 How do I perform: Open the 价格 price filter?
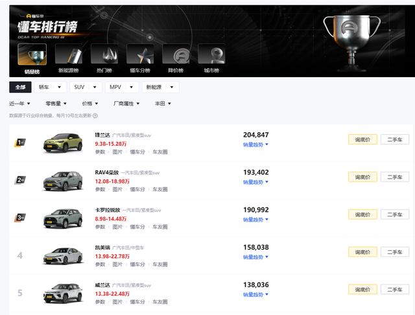[90, 104]
